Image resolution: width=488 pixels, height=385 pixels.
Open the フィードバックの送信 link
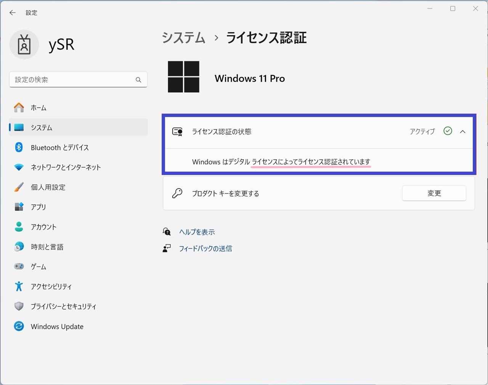[205, 248]
